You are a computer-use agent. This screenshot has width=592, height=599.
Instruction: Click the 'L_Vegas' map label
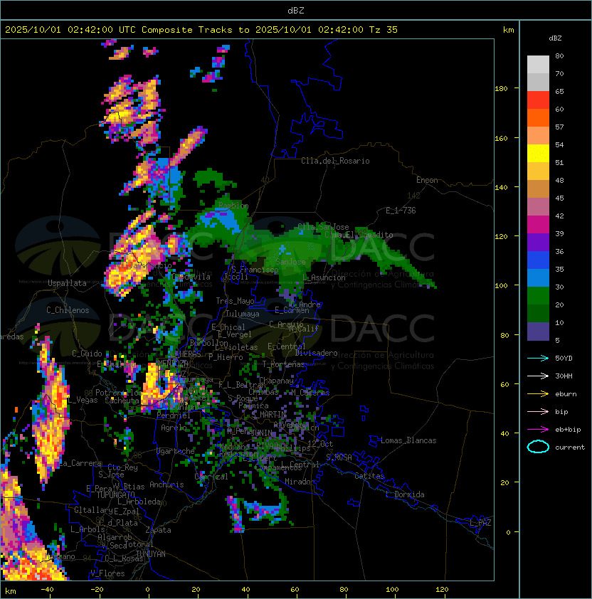pyautogui.click(x=83, y=400)
